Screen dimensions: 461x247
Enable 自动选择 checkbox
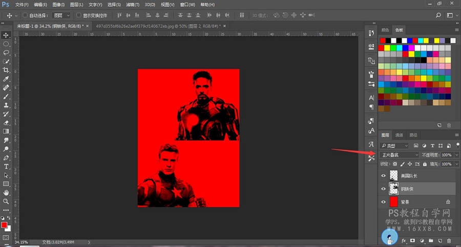[25, 15]
